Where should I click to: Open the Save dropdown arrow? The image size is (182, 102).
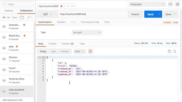tap(175, 14)
